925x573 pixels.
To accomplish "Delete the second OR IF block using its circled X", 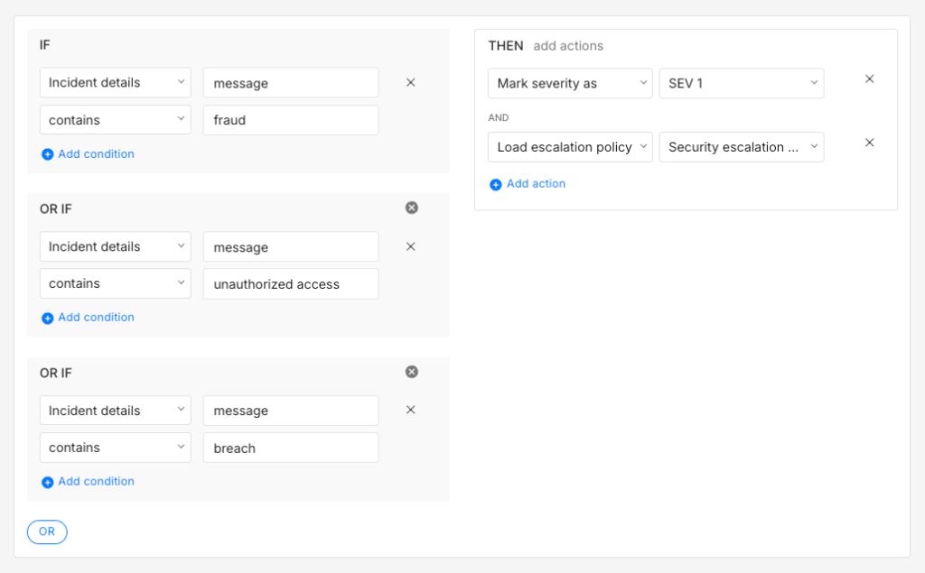I will click(411, 207).
